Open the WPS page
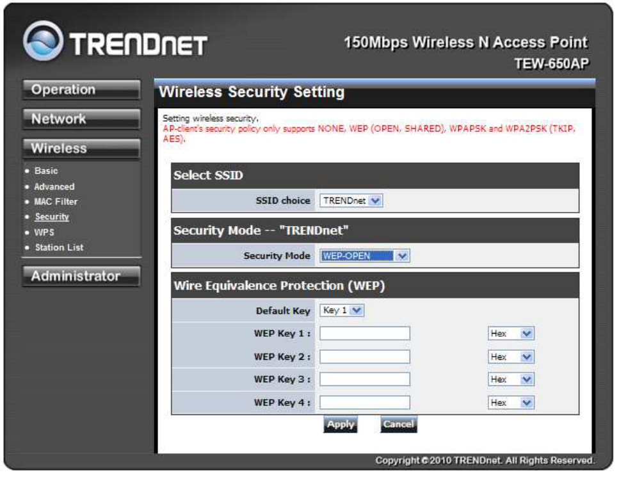This screenshot has height=477, width=619. pyautogui.click(x=44, y=232)
